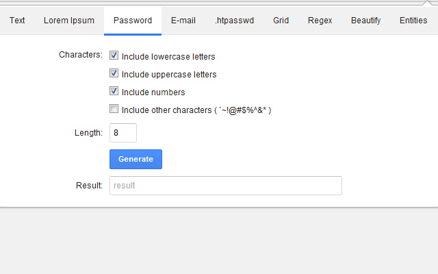Switch to the Text tab
This screenshot has height=274, width=438.
tap(17, 21)
